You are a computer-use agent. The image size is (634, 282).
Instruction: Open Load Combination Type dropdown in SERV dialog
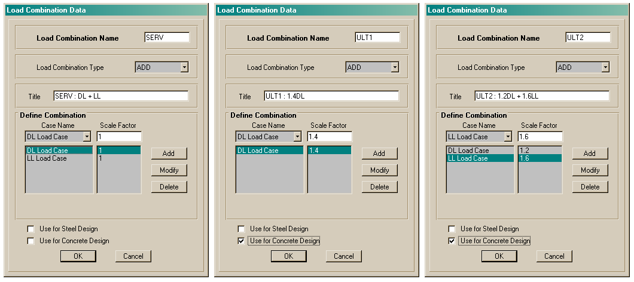coord(184,68)
